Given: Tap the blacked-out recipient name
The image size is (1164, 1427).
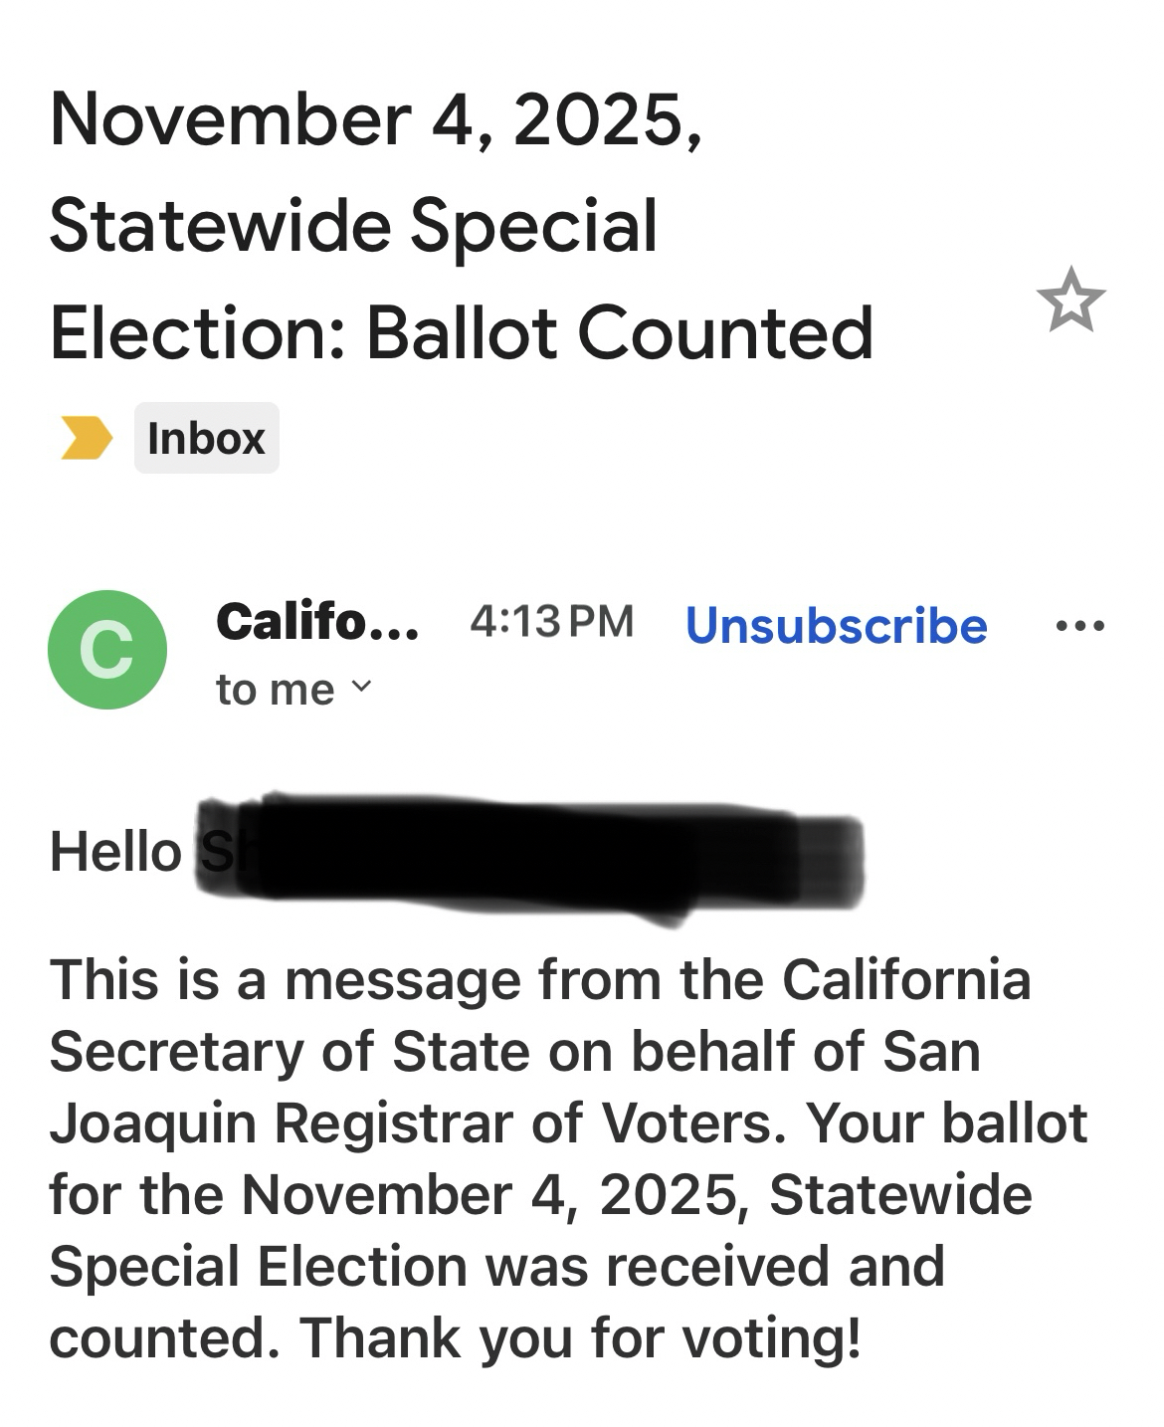Looking at the screenshot, I should click(527, 856).
